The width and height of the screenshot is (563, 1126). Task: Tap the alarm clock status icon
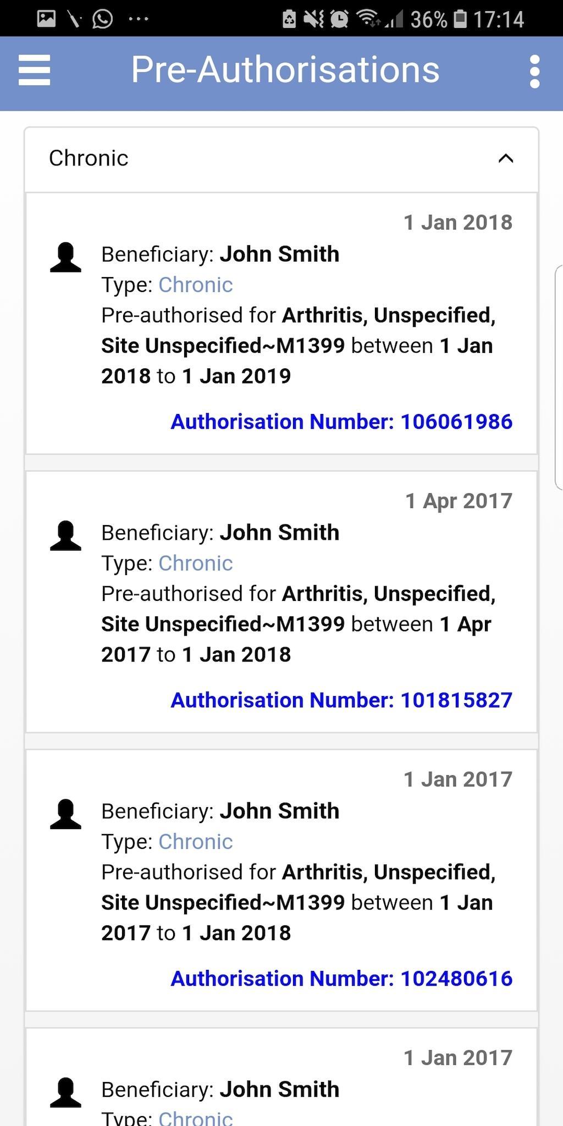(x=339, y=19)
